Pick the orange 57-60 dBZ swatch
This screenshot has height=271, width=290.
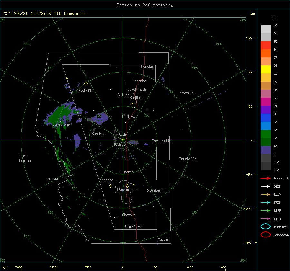click(266, 53)
